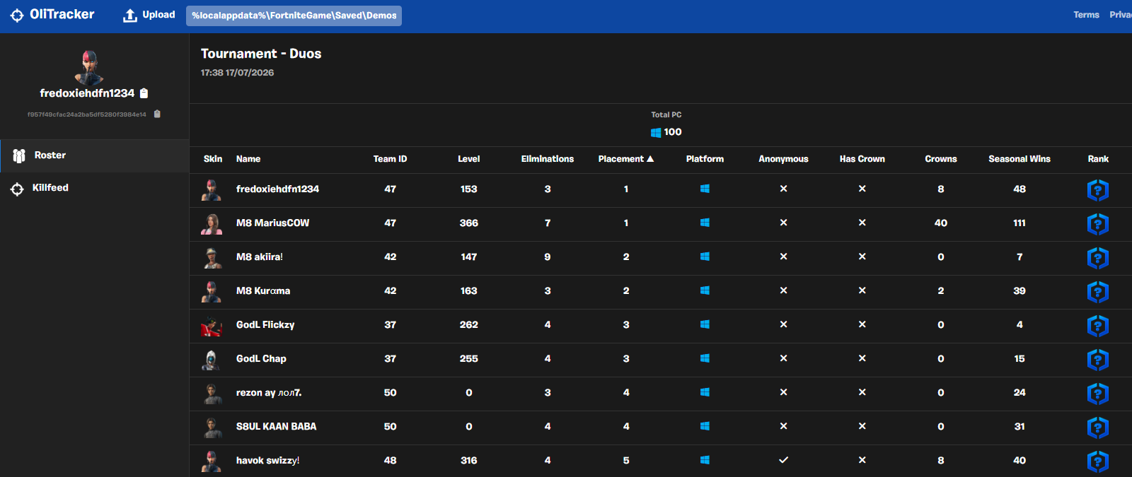Click Has Crown X mark for M8 MariusCOW
The width and height of the screenshot is (1132, 477).
click(862, 223)
